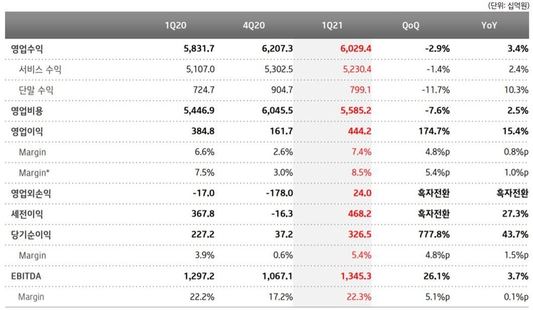The height and width of the screenshot is (310, 533).
Task: Select the EBITDA row label
Action: tap(26, 274)
